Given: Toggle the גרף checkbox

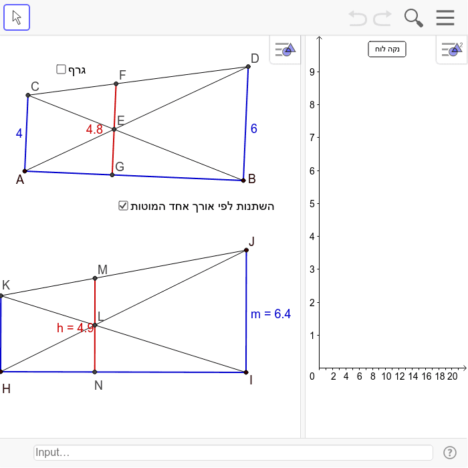Looking at the screenshot, I should (x=61, y=70).
